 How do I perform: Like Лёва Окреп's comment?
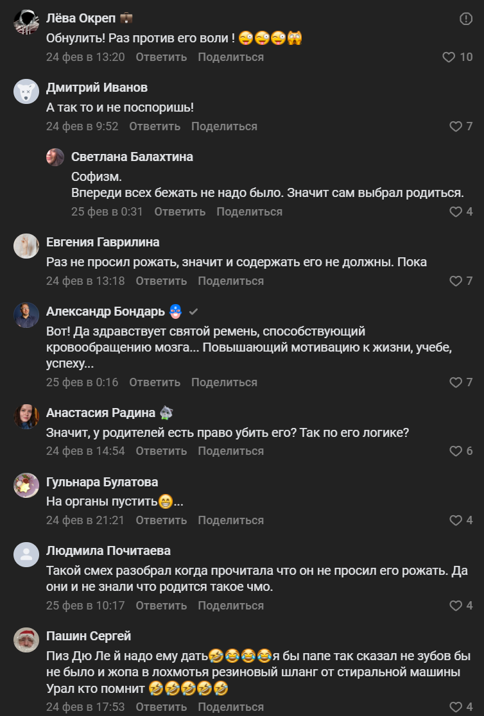449,57
